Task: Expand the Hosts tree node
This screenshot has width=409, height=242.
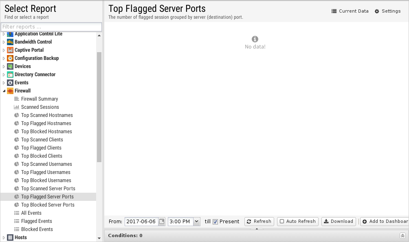Action: [4, 238]
